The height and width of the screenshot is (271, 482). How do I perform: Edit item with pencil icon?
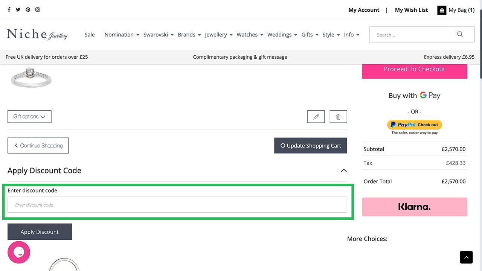(316, 117)
